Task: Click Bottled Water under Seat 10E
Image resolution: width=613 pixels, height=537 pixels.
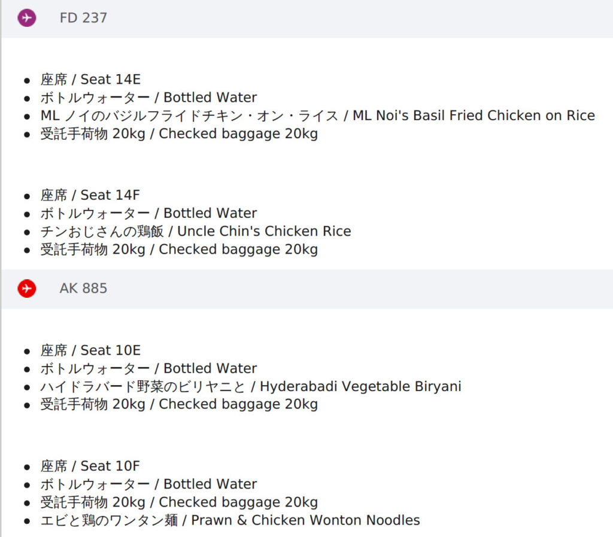Action: click(148, 368)
